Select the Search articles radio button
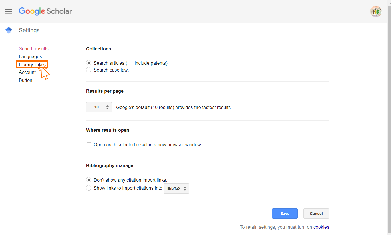This screenshot has height=235, width=391. click(89, 63)
